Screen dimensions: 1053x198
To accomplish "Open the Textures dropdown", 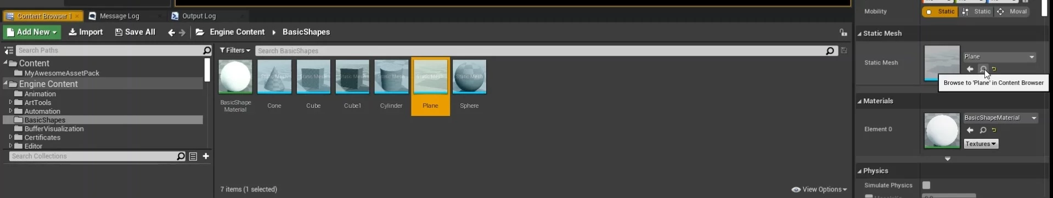I will pos(981,144).
